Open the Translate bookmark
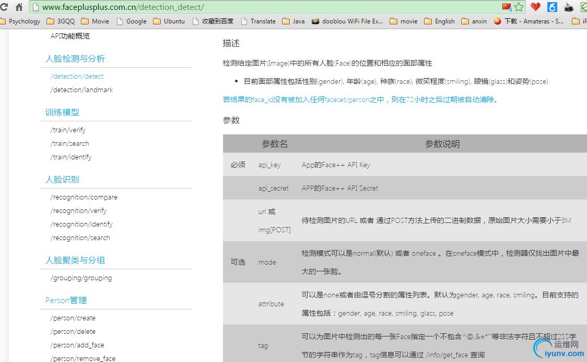Screen dimensions: 587x362 coord(259,21)
